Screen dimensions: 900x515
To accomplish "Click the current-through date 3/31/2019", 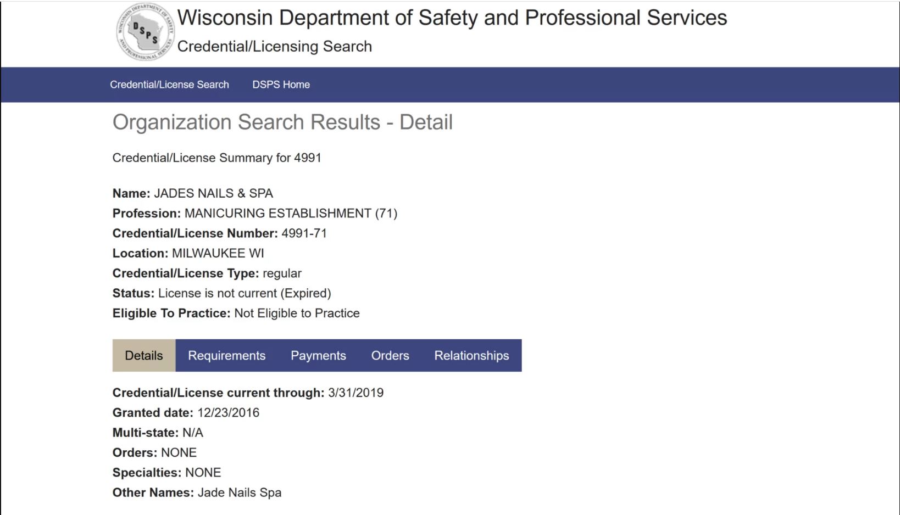I will pyautogui.click(x=355, y=393).
